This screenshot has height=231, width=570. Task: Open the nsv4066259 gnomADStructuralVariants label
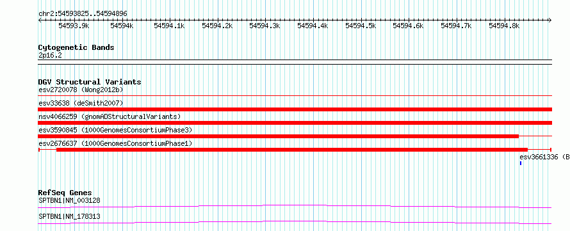click(109, 116)
